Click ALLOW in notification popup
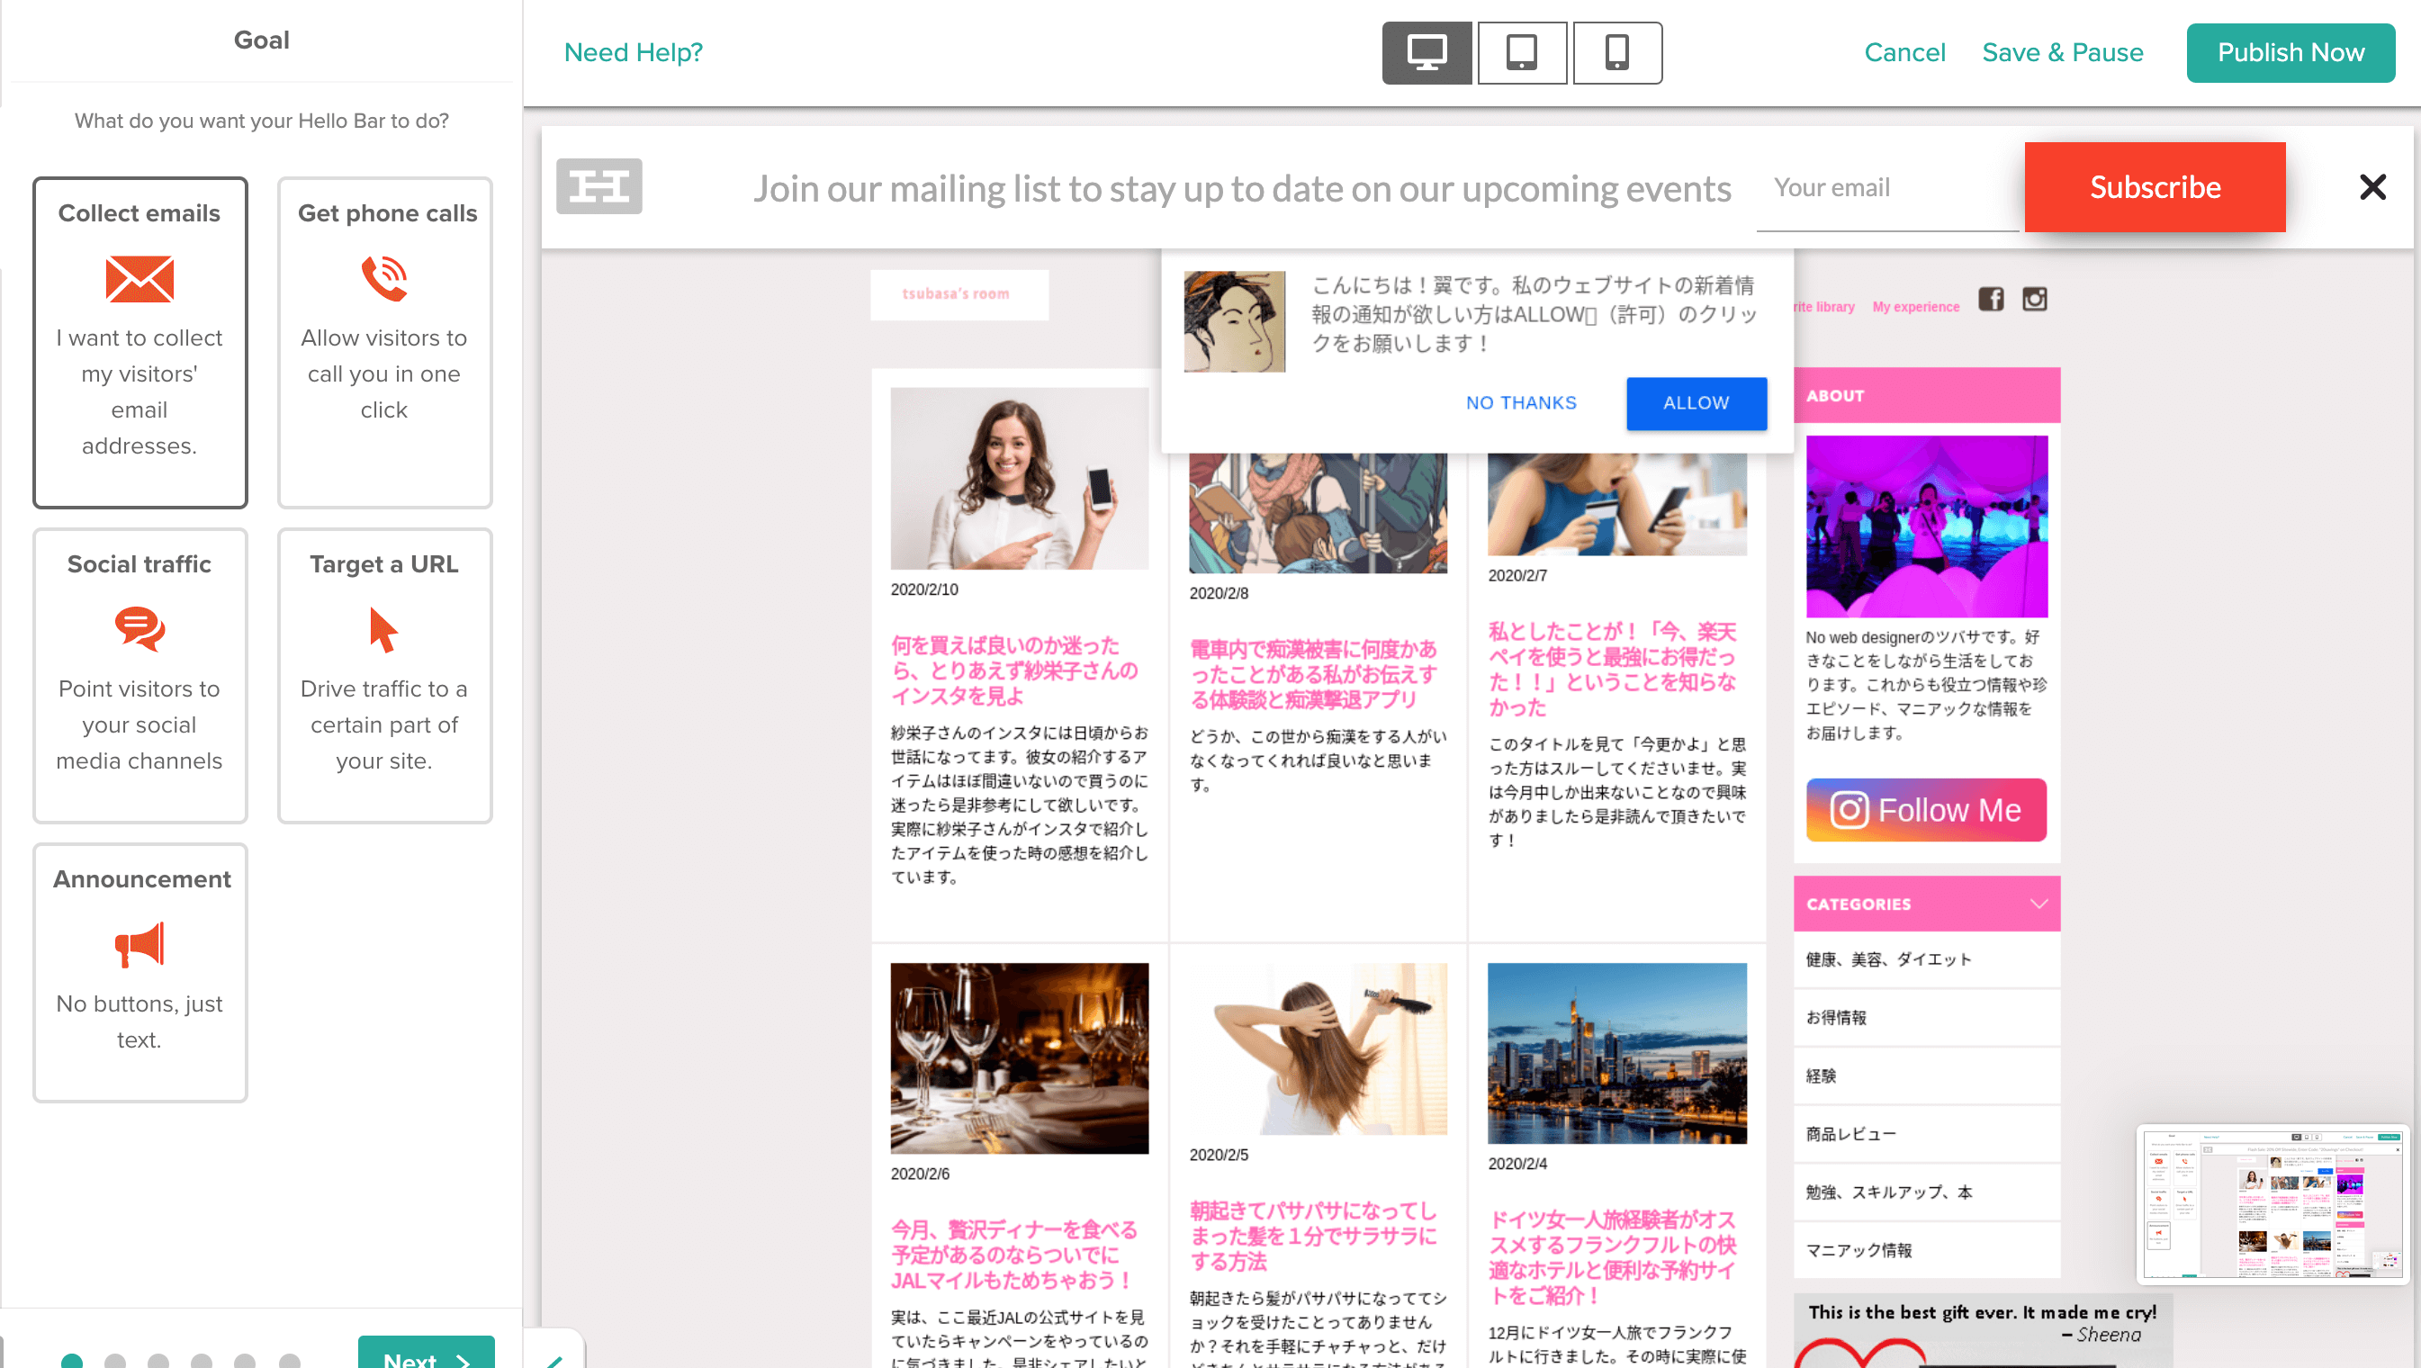The height and width of the screenshot is (1368, 2421). tap(1696, 403)
